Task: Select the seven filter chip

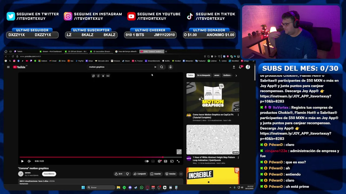Action: [217, 75]
